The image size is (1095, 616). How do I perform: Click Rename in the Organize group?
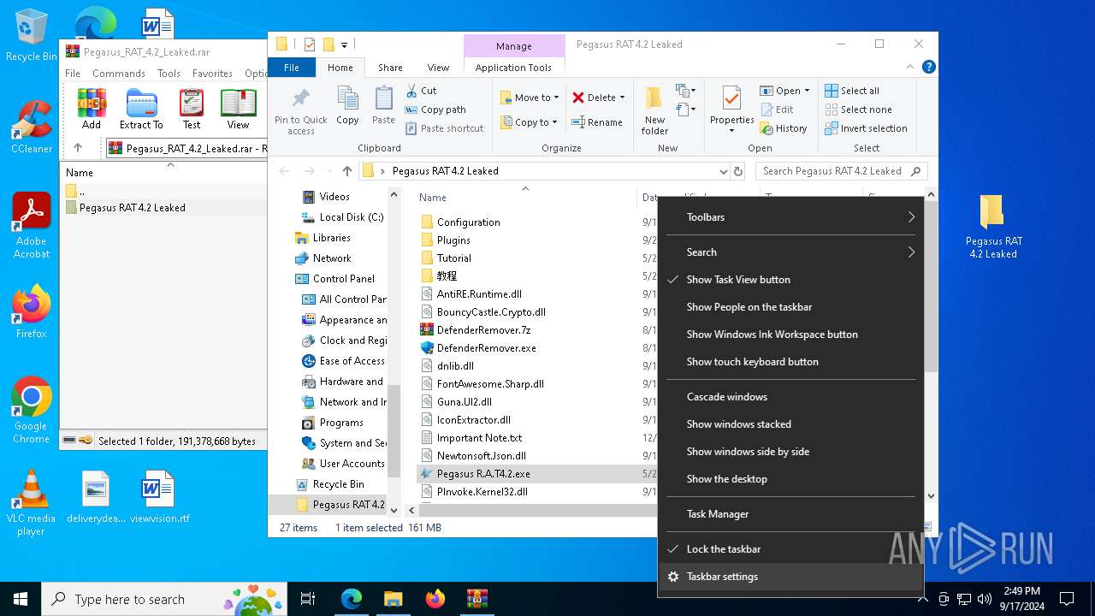[x=596, y=122]
